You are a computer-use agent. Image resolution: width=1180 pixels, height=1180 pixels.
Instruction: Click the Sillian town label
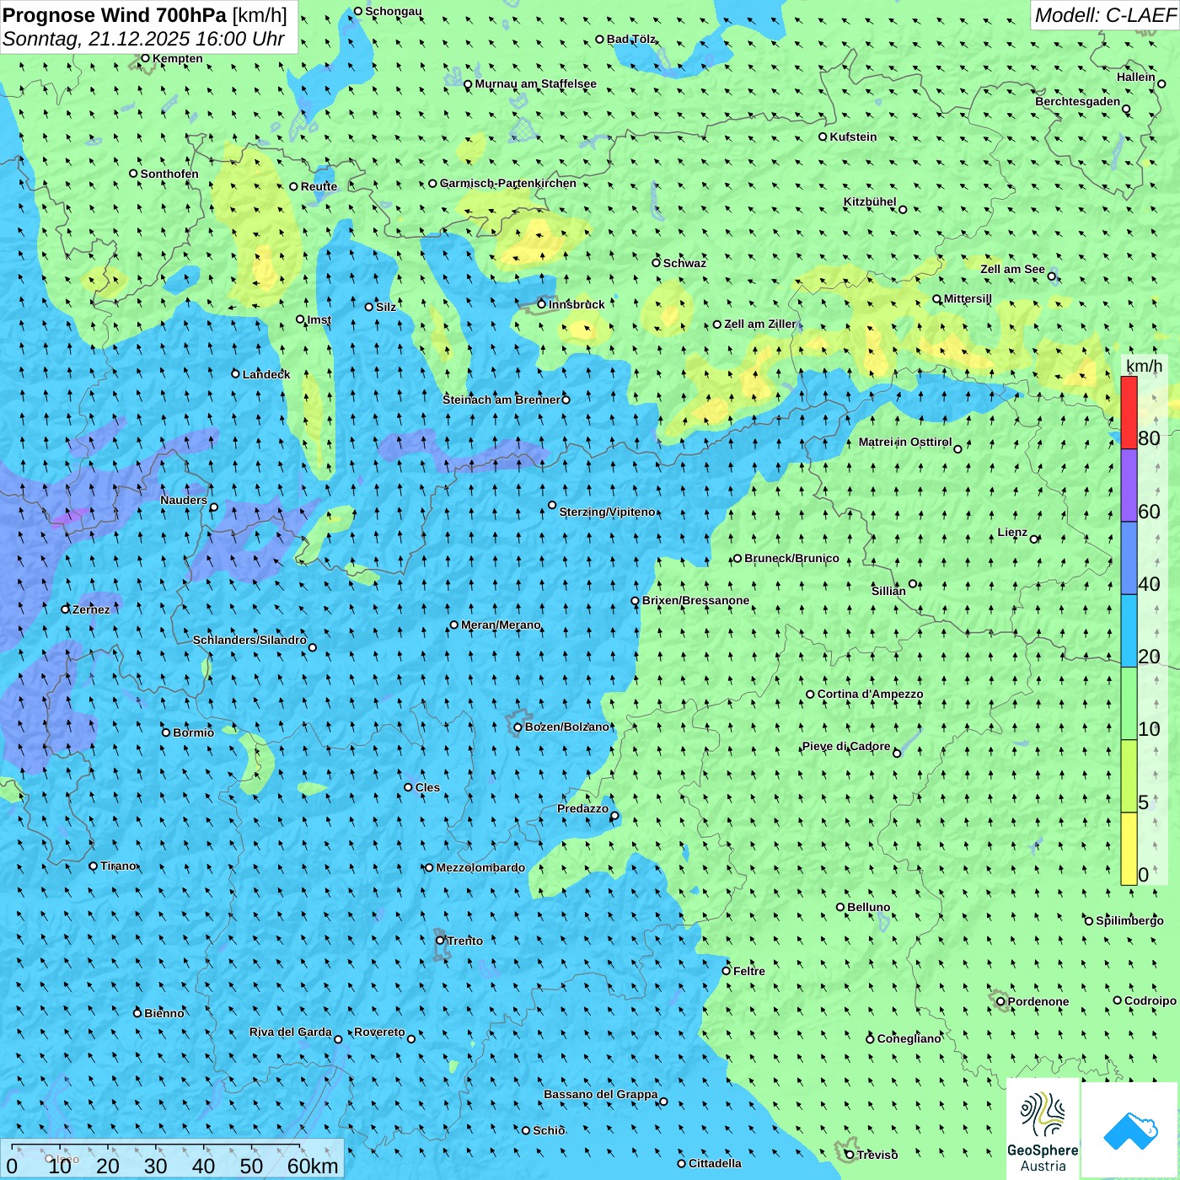click(888, 592)
